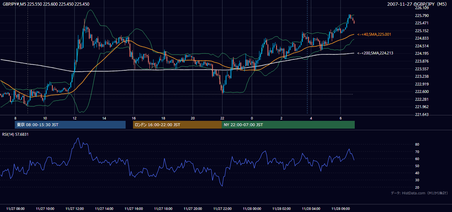Click the '11/27 14:00' date label

point(104,209)
